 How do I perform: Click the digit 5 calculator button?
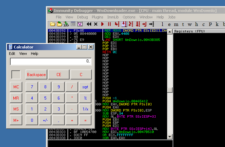(45, 98)
